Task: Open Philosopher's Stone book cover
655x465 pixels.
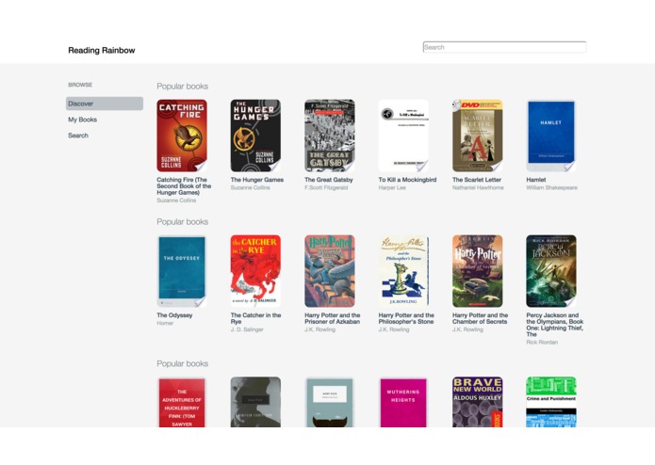Action: [403, 271]
